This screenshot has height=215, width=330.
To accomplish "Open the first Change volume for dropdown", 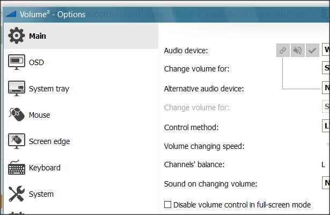I will [326, 68].
